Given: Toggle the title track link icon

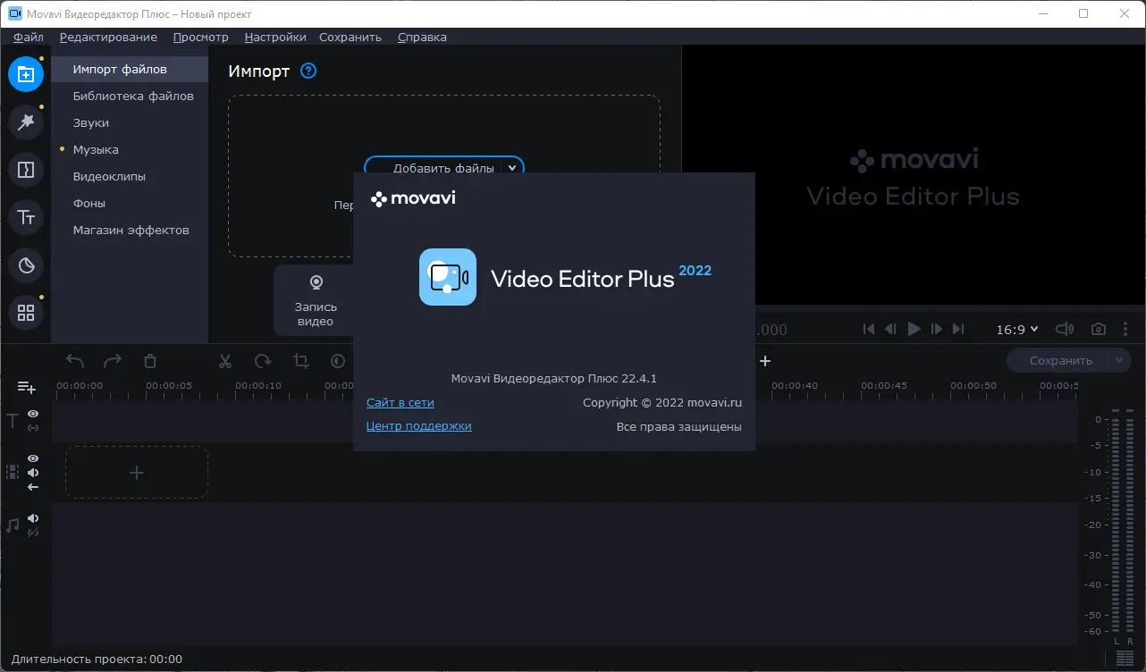Looking at the screenshot, I should [x=33, y=428].
